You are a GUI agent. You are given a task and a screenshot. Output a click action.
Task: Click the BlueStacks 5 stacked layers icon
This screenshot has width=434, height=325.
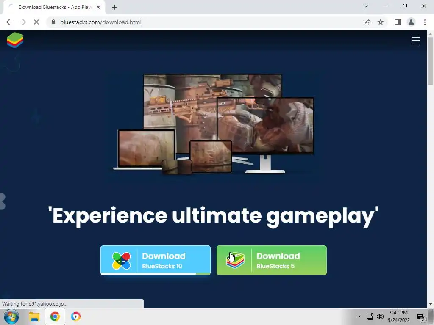point(235,260)
